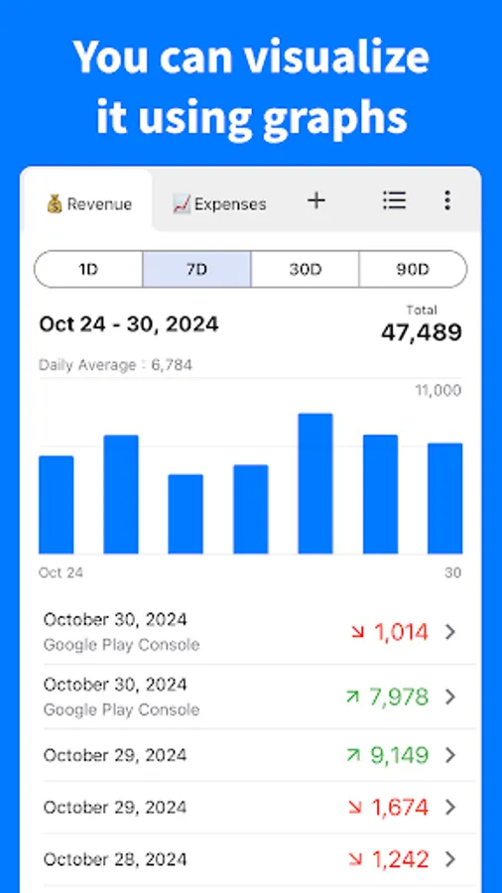Click the red down arrow beside 1,242
Viewport: 502px width, 893px height.
356,859
